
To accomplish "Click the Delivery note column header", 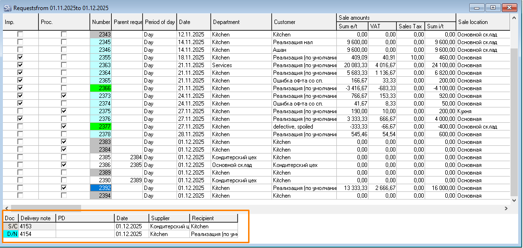I will 37,218.
